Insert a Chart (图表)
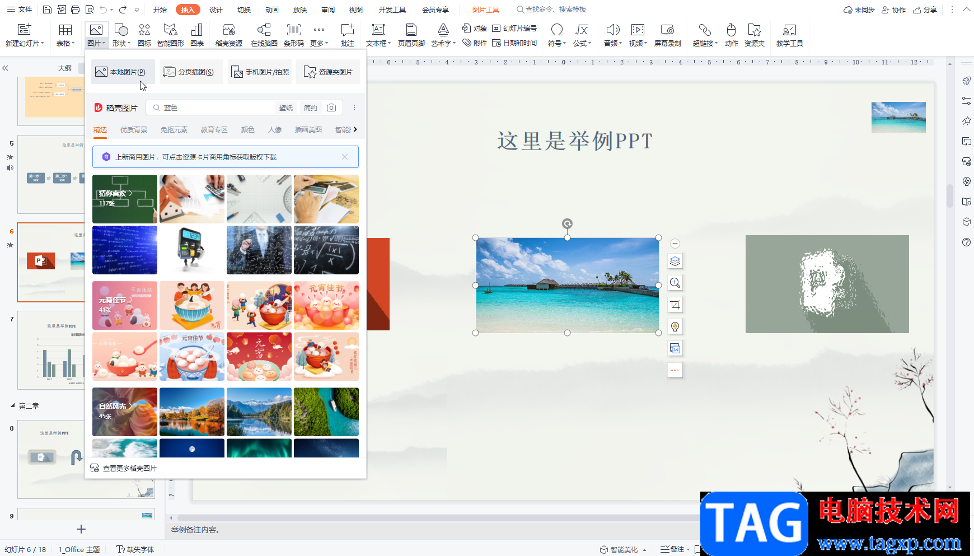Image resolution: width=974 pixels, height=556 pixels. [x=197, y=35]
